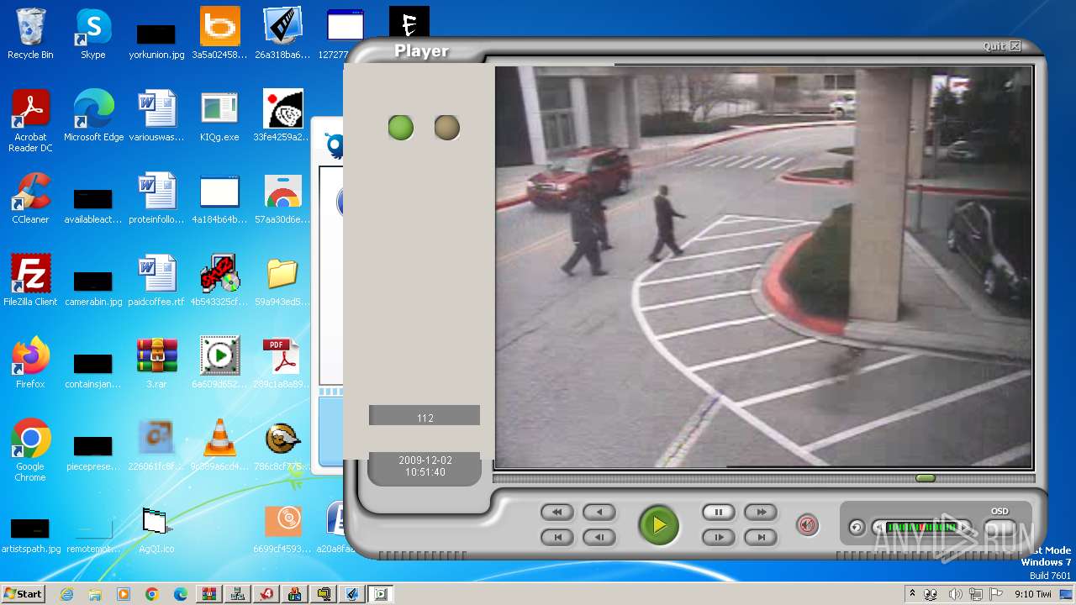The width and height of the screenshot is (1076, 605).
Task: Click the volume speaker icon in system tray
Action: [955, 594]
